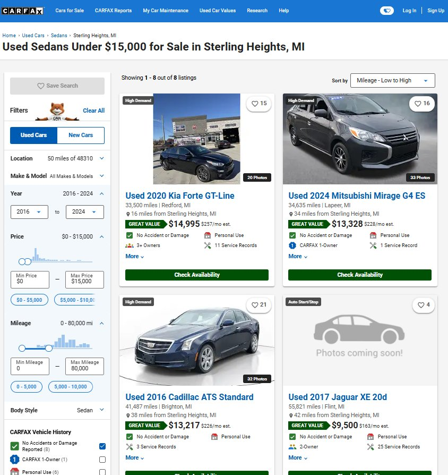Screen dimensions: 448x475
Task: Collapse the Mileage filter section
Action: click(102, 323)
